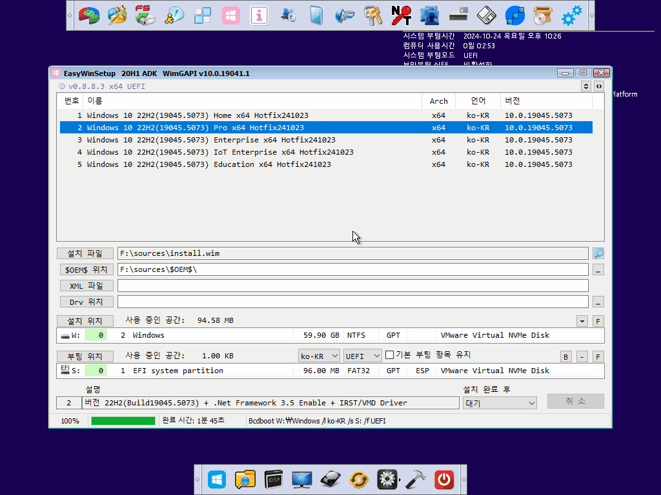Click the $OEM$ path input field
The height and width of the screenshot is (495, 661).
[x=353, y=269]
